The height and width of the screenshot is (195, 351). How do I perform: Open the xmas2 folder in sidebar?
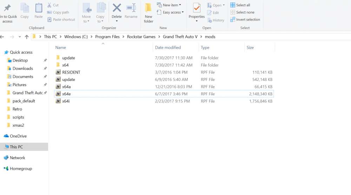tap(15, 125)
